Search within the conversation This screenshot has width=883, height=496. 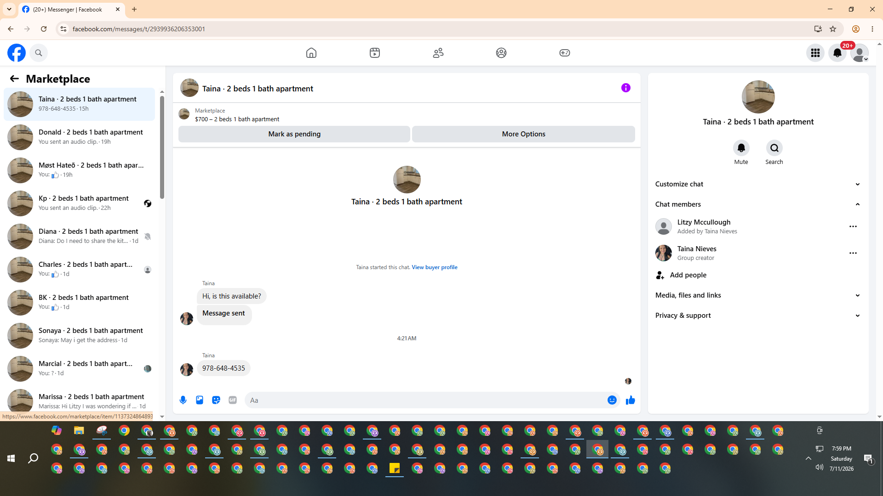[774, 148]
